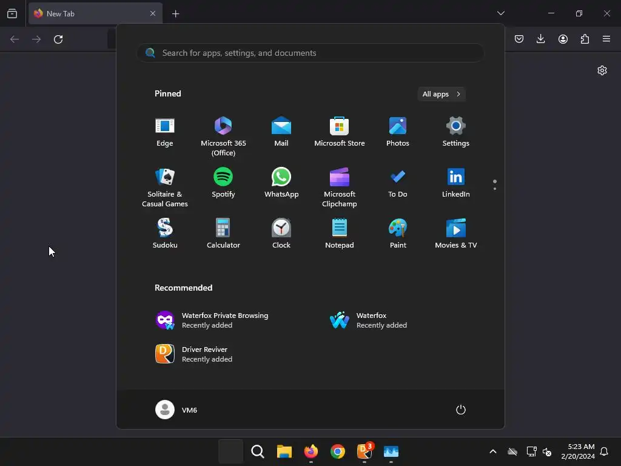Launch the Photos app
This screenshot has height=466, width=621.
pyautogui.click(x=398, y=132)
